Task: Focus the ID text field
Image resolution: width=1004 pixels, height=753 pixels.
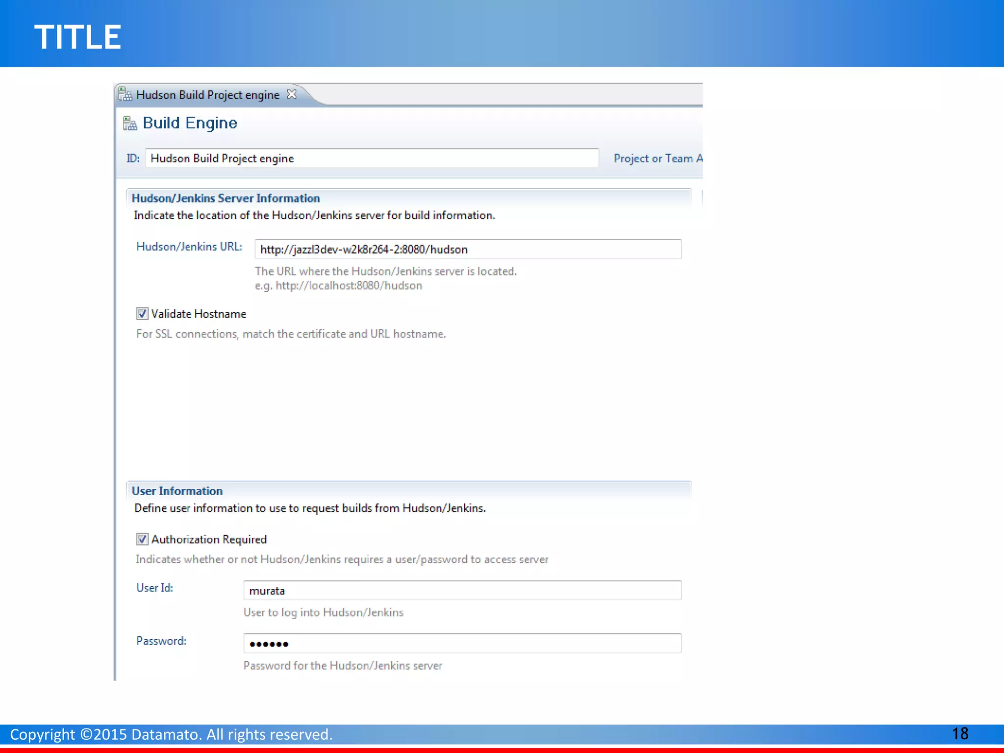Action: pos(372,158)
